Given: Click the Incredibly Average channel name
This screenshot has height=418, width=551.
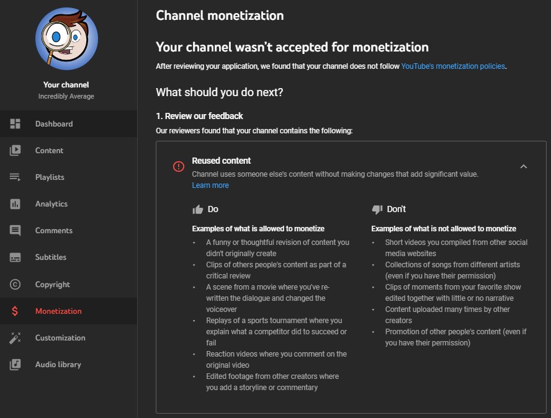Looking at the screenshot, I should pos(66,96).
